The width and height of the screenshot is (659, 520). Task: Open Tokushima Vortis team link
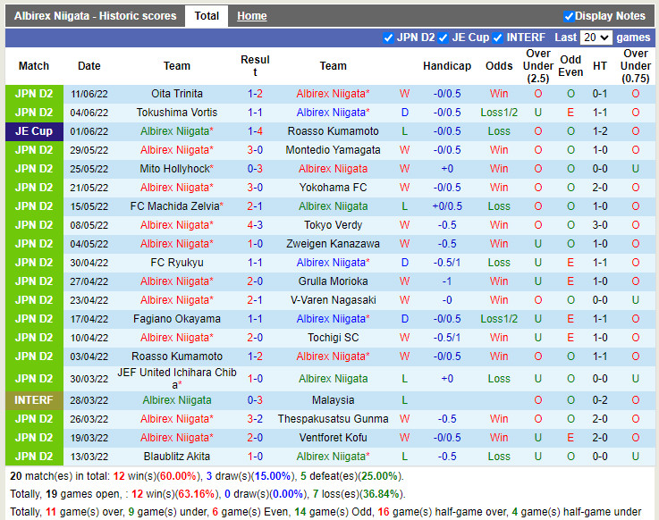point(177,113)
